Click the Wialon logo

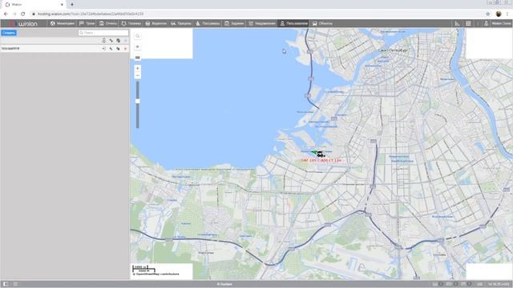[23, 23]
